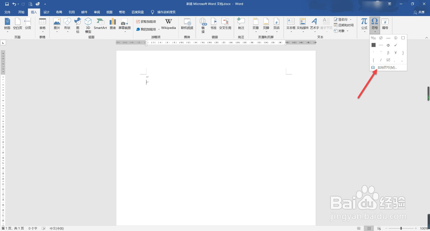Collapse the ribbon with the chevron
The width and height of the screenshot is (430, 231).
click(x=427, y=38)
